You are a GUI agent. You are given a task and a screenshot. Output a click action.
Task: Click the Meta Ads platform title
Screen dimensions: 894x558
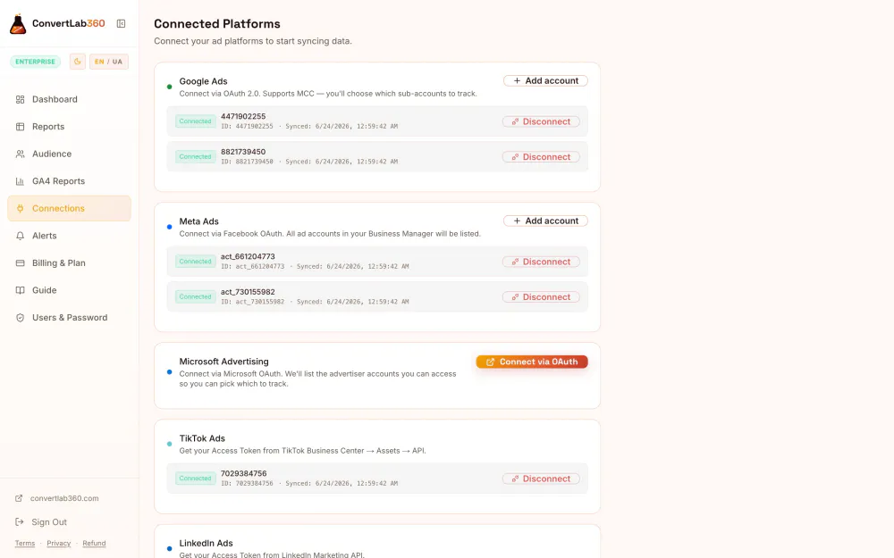[x=199, y=221]
